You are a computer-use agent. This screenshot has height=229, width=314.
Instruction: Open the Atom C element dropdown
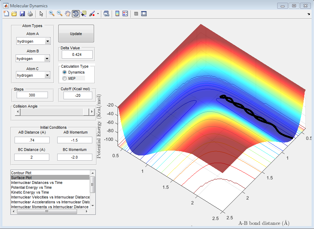point(48,75)
